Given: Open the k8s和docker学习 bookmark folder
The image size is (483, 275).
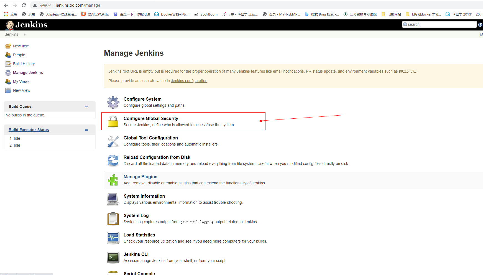Looking at the screenshot, I should [423, 14].
